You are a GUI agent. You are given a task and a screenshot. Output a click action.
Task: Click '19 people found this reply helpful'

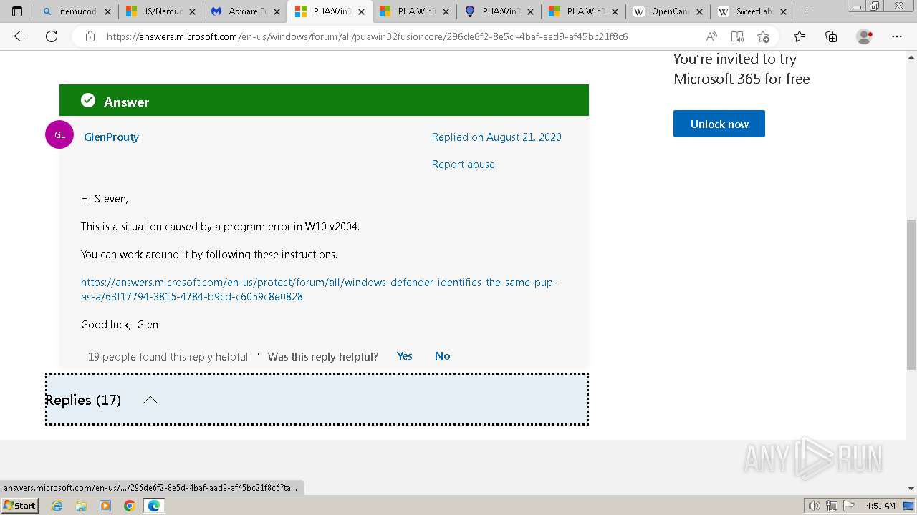168,357
